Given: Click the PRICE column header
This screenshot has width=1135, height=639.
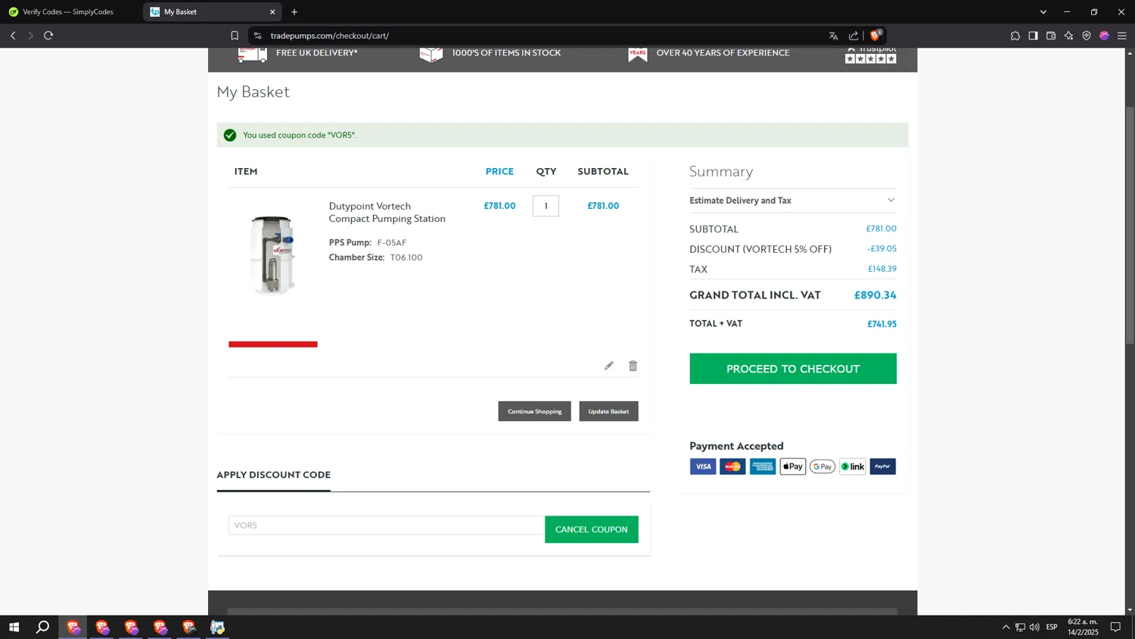Looking at the screenshot, I should (x=499, y=171).
